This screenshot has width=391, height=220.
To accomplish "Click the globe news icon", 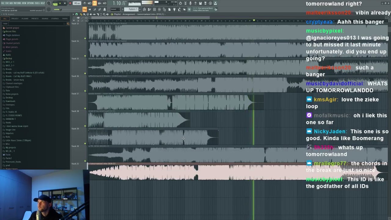I will click(216, 9).
